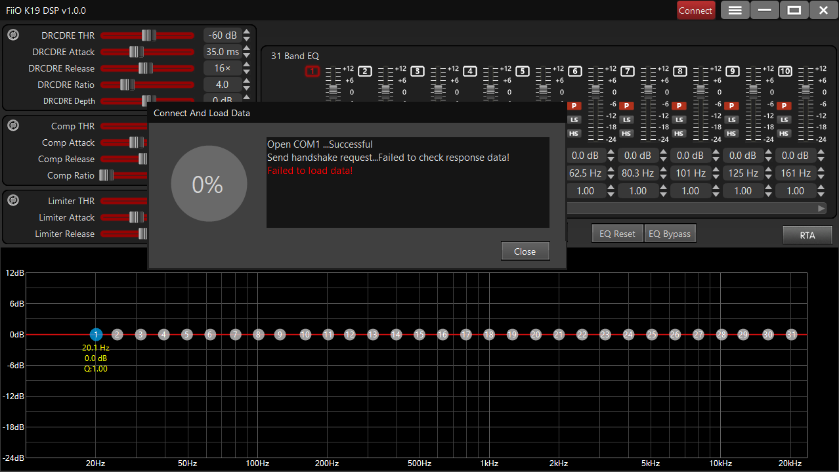Toggle EQ band 1 number button
The width and height of the screenshot is (839, 472).
[x=312, y=72]
